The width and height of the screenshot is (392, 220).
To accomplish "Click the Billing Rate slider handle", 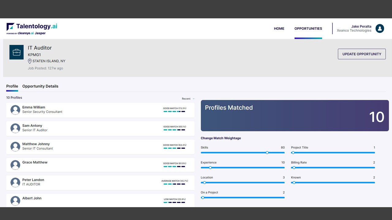I will (294, 167).
